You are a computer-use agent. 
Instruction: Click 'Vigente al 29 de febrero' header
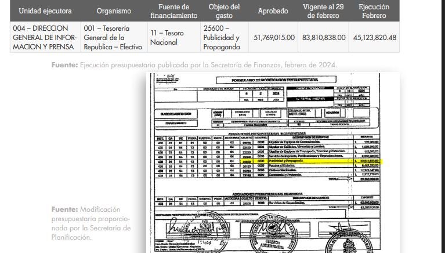324,11
